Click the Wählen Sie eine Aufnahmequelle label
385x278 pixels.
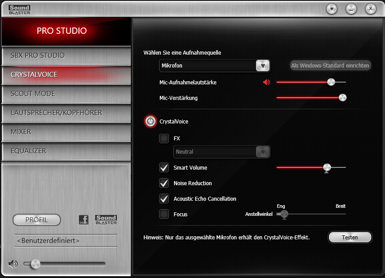(182, 53)
